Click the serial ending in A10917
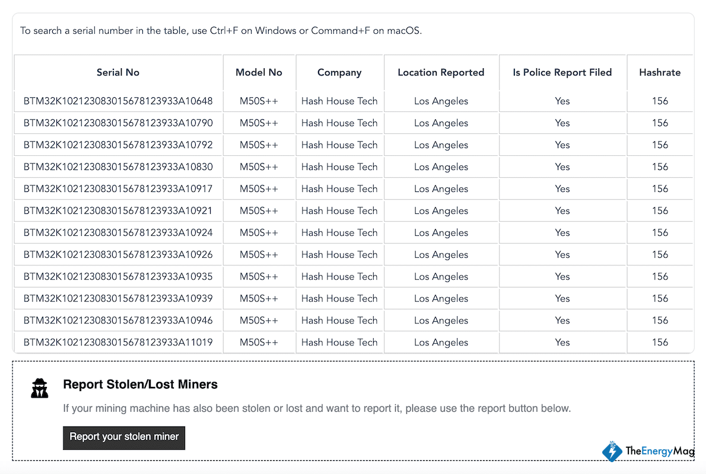 (x=117, y=188)
